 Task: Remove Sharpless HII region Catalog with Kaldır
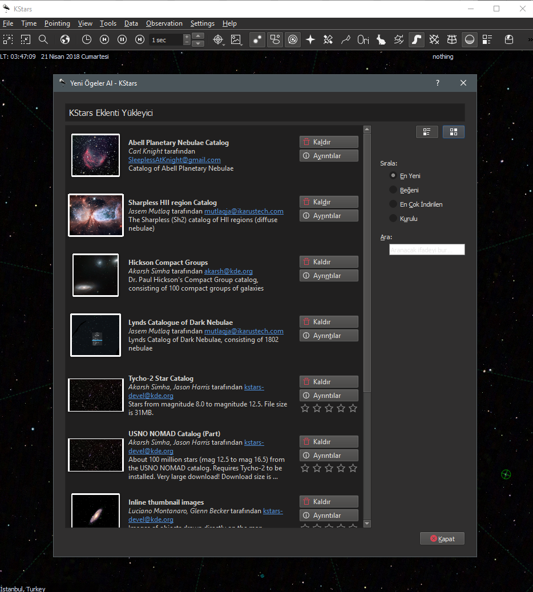[x=329, y=202]
